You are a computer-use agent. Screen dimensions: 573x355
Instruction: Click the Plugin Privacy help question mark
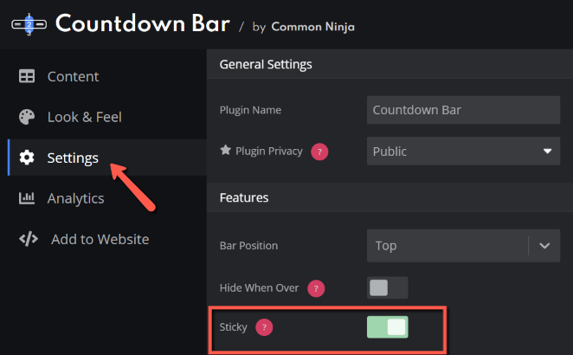tap(319, 152)
